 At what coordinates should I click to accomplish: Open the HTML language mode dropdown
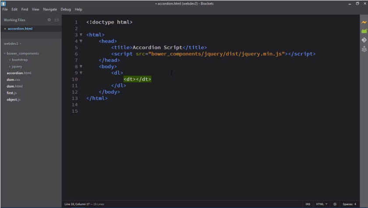322,204
